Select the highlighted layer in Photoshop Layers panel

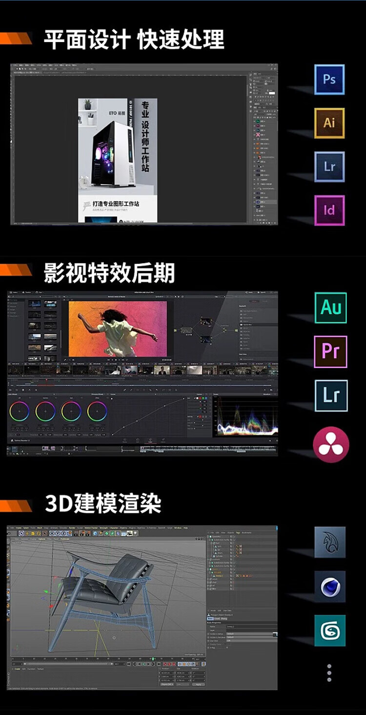pyautogui.click(x=264, y=202)
